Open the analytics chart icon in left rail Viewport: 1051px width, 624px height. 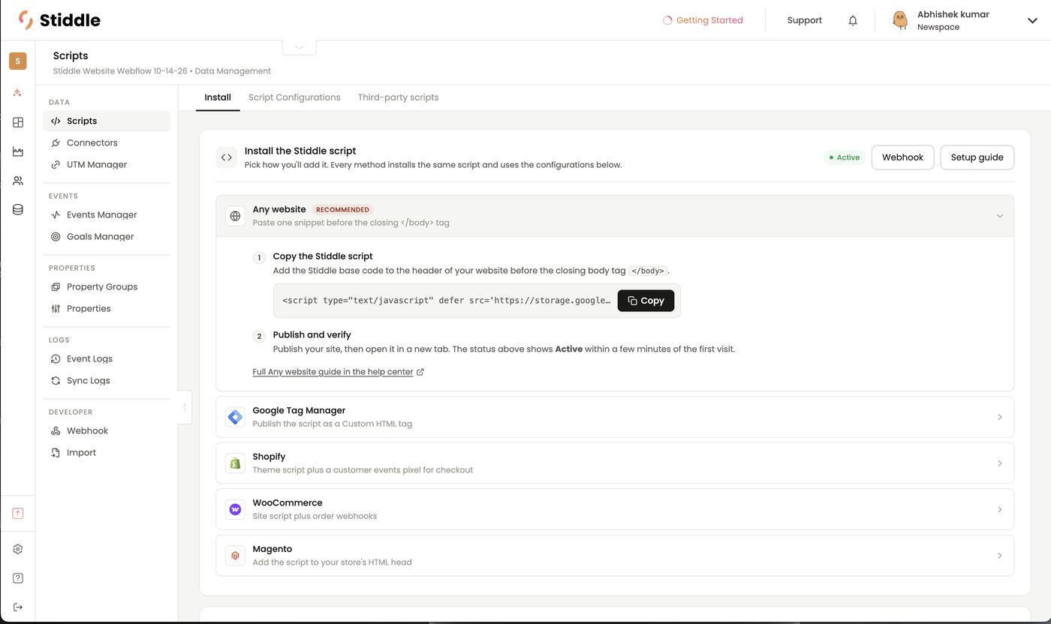coord(18,151)
